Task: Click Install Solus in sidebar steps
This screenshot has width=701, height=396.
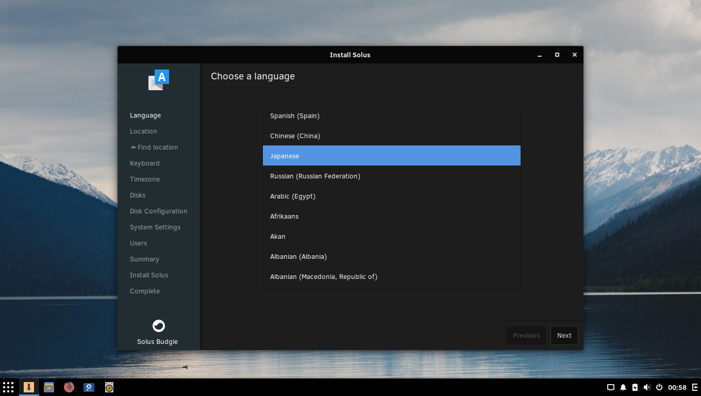Action: pos(149,275)
